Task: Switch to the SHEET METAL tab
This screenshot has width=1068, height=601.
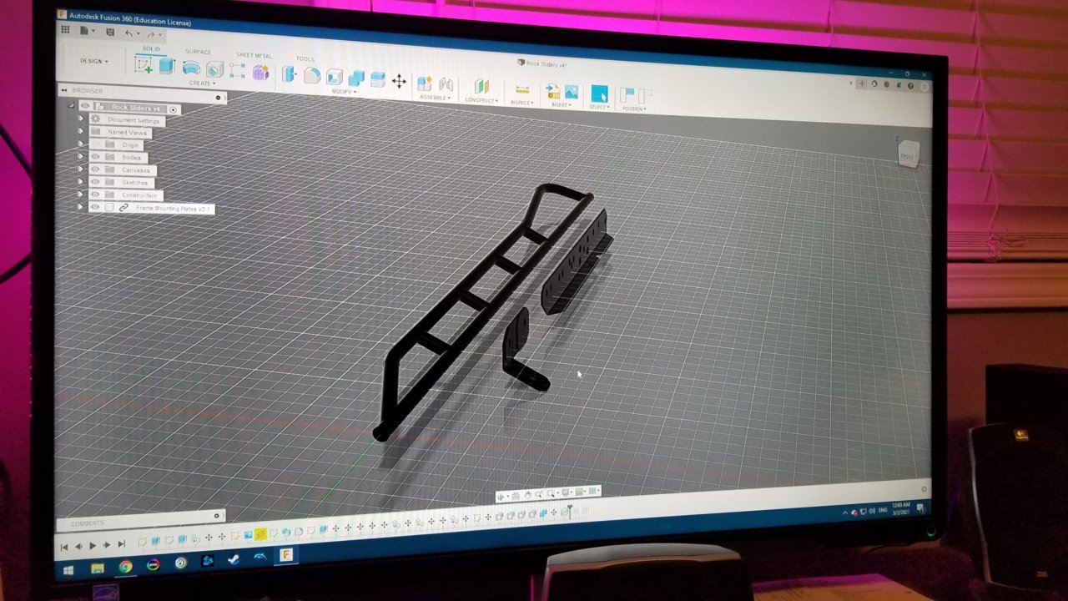Action: point(254,55)
